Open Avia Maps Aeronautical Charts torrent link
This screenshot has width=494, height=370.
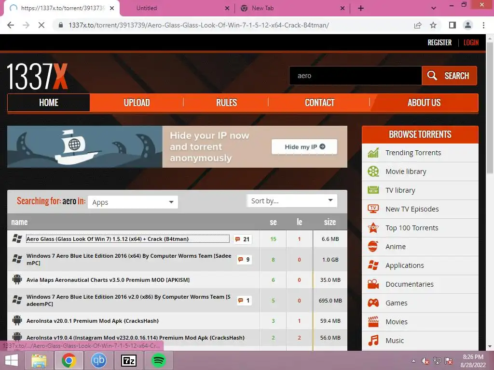[108, 280]
